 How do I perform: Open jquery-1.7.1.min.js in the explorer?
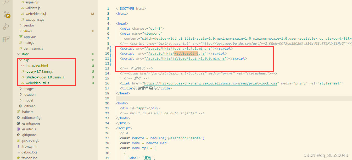coord(39,71)
